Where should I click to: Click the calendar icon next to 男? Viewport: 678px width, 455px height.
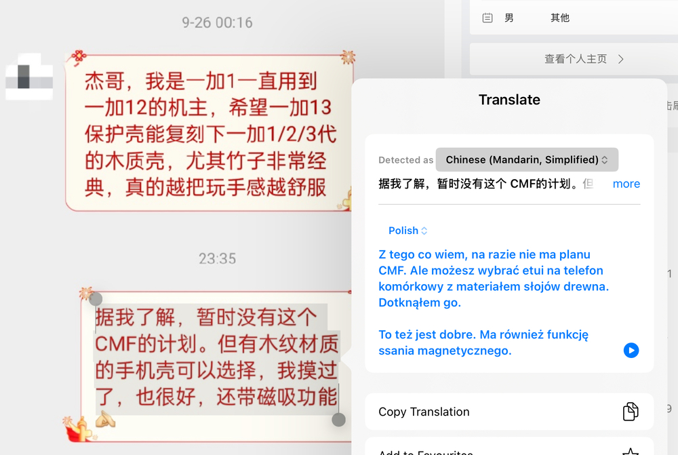(x=487, y=18)
